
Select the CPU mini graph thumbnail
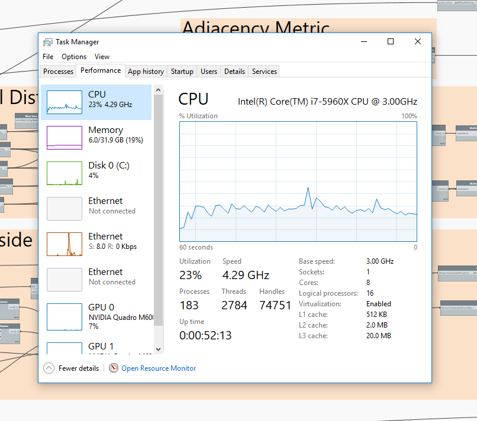65,102
